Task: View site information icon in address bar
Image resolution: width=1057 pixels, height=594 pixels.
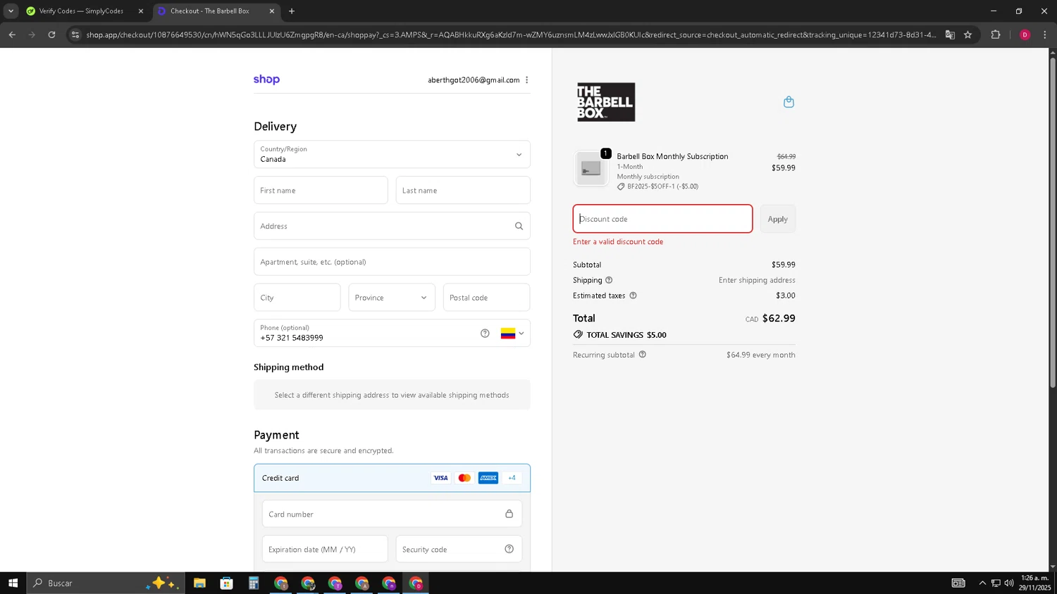Action: tap(75, 34)
